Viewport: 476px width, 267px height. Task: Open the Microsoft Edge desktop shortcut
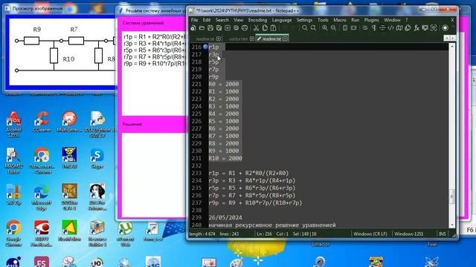tap(42, 197)
